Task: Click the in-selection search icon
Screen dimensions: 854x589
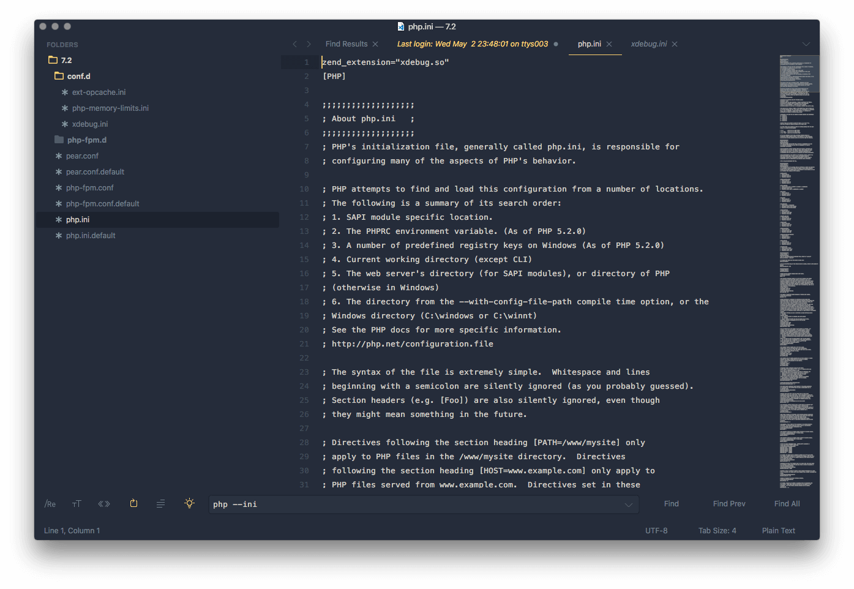Action: coord(160,503)
